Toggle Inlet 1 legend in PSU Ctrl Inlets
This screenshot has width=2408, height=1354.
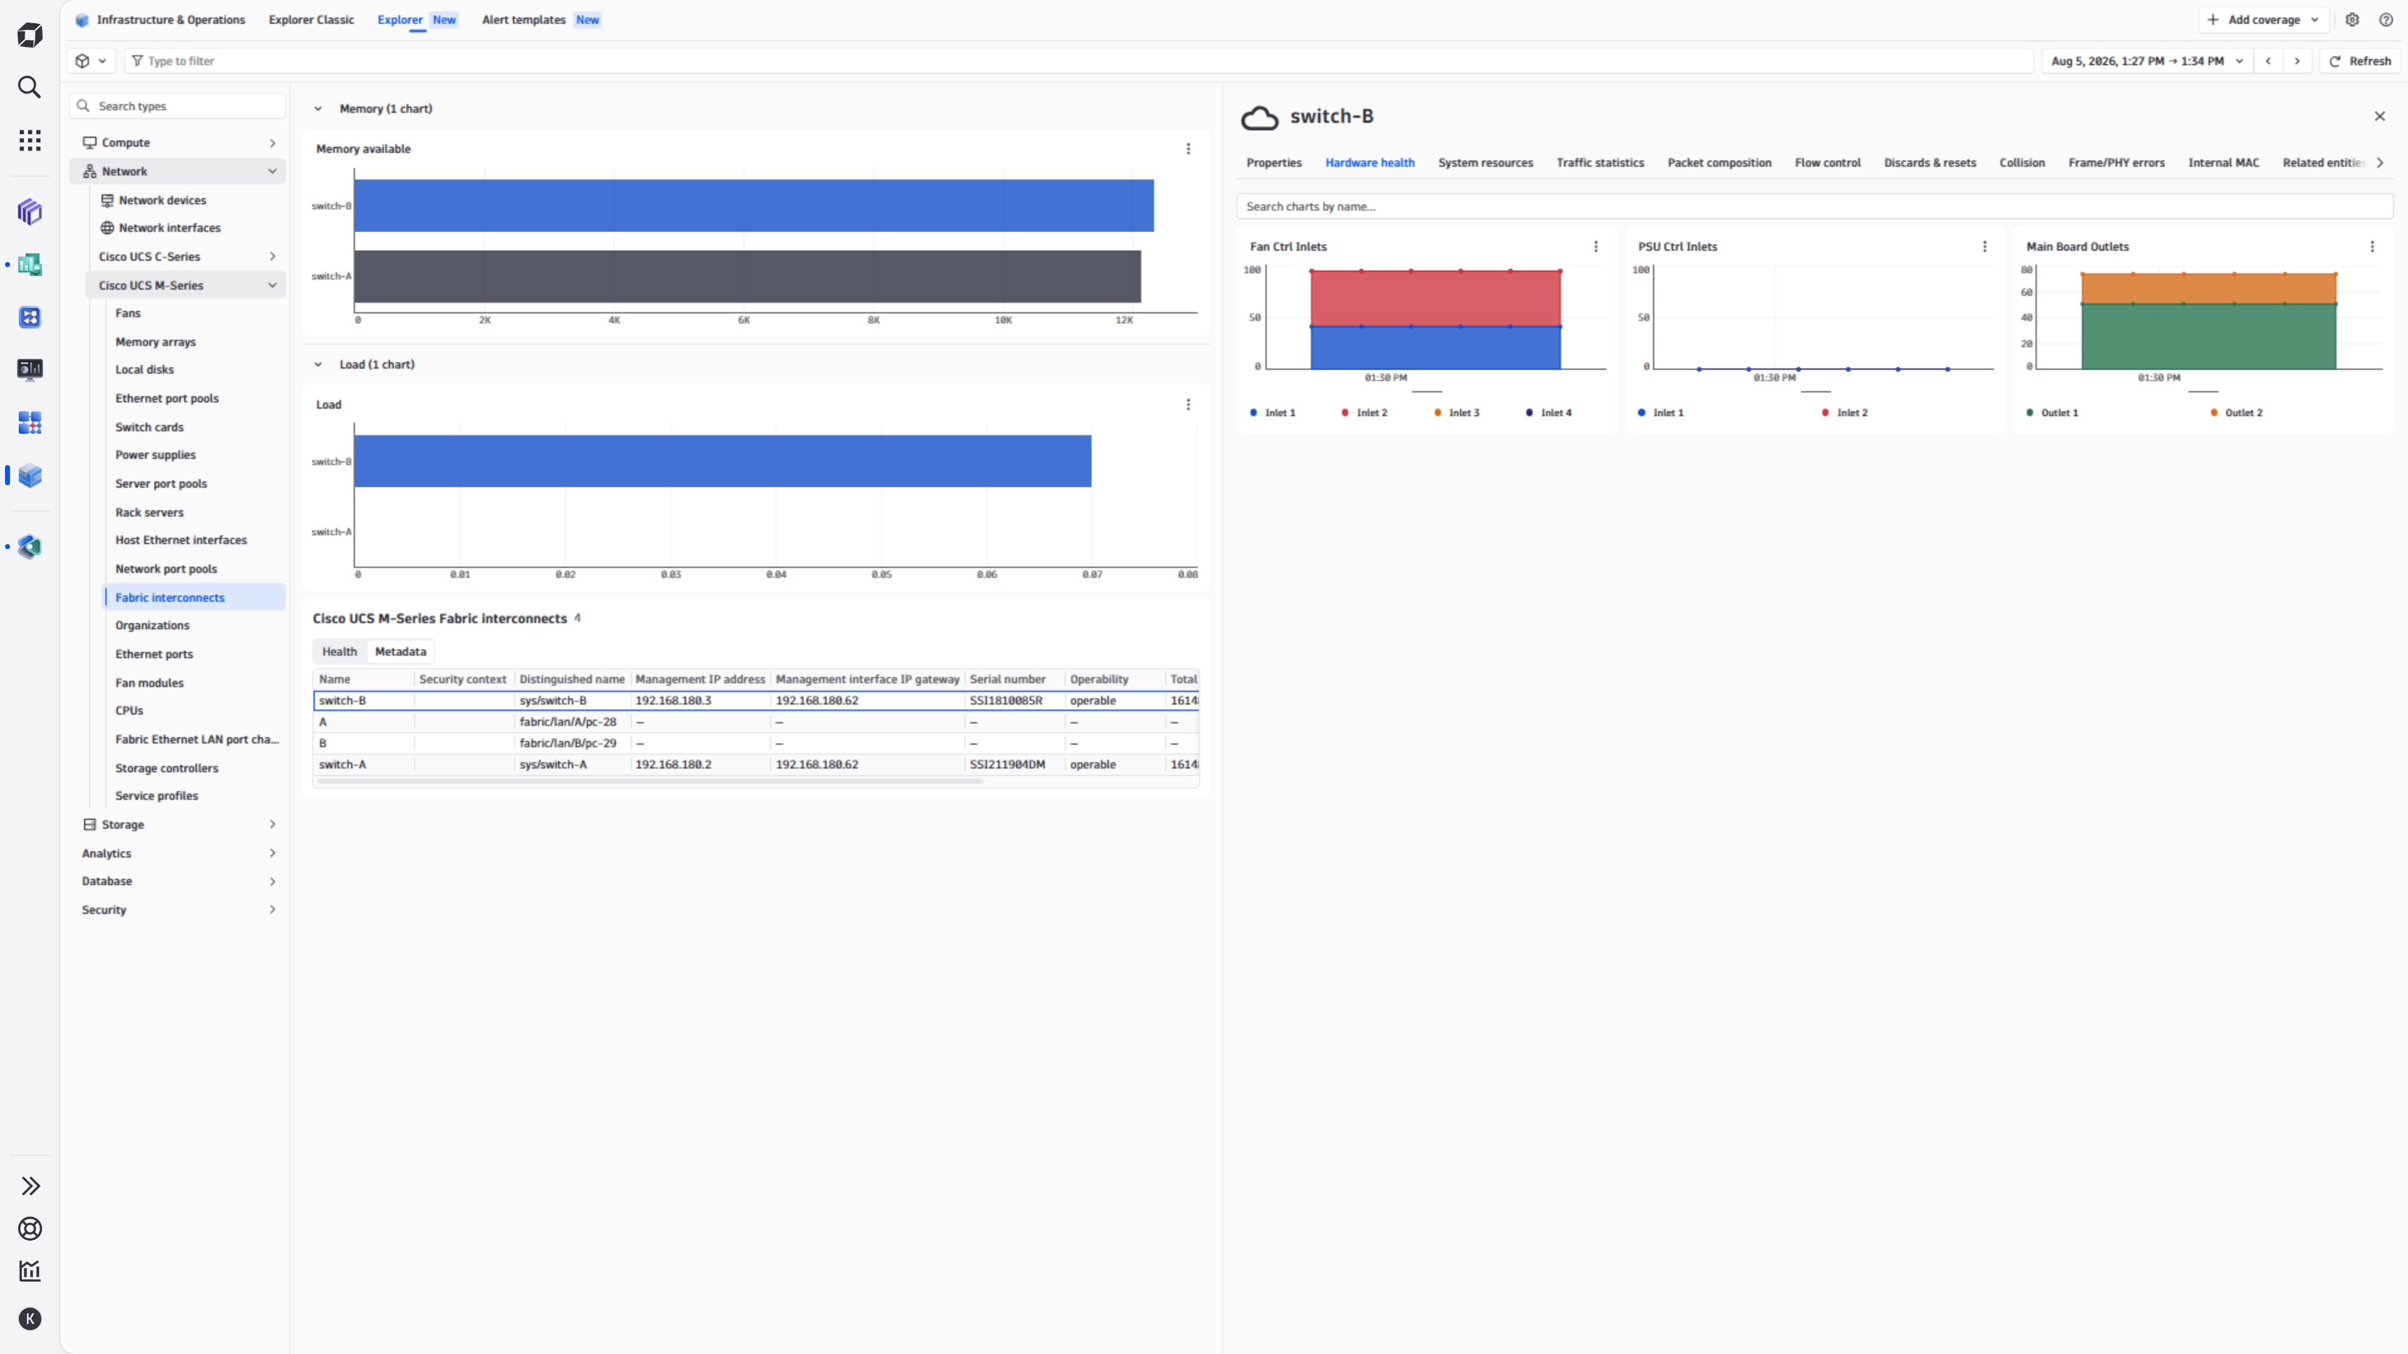1660,412
